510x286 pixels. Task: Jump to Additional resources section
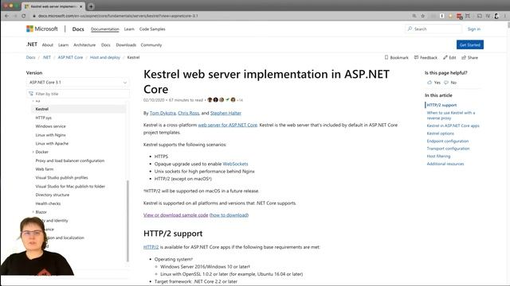[x=445, y=164]
